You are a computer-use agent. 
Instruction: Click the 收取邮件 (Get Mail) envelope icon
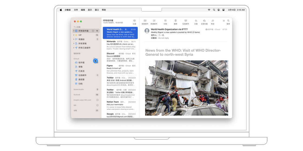pyautogui.click(x=145, y=21)
